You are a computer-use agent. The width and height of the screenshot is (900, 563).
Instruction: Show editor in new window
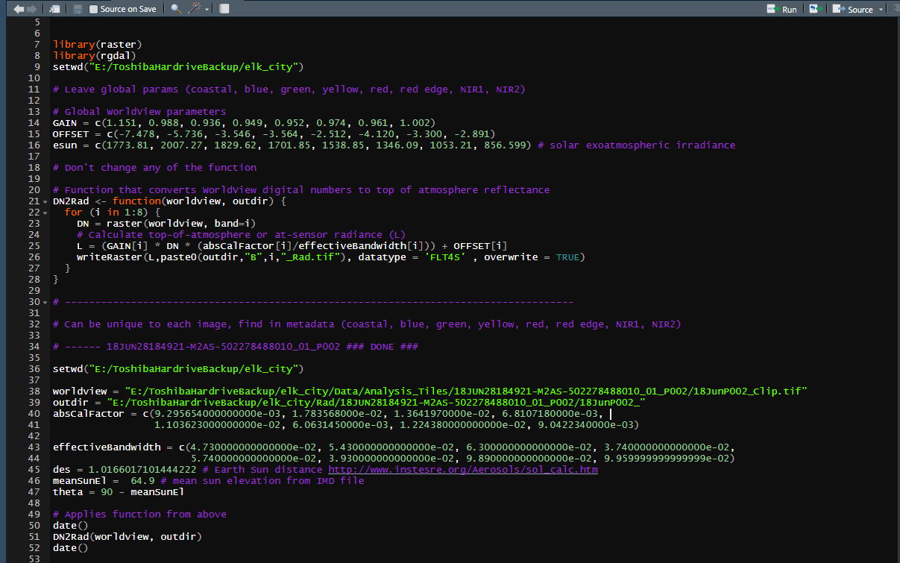[x=54, y=9]
